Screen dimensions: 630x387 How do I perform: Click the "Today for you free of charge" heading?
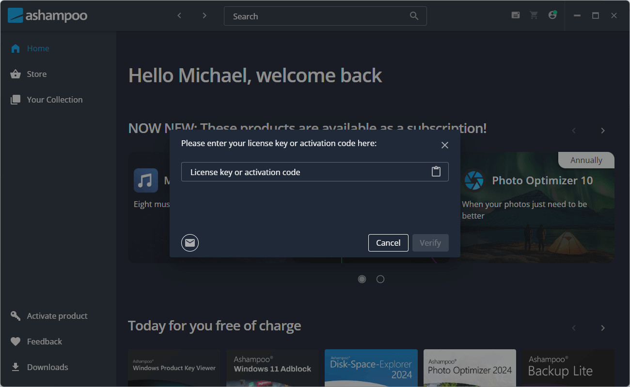click(x=215, y=326)
